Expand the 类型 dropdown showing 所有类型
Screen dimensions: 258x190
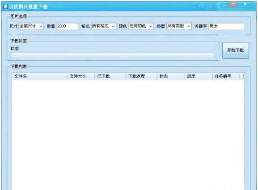pyautogui.click(x=179, y=26)
